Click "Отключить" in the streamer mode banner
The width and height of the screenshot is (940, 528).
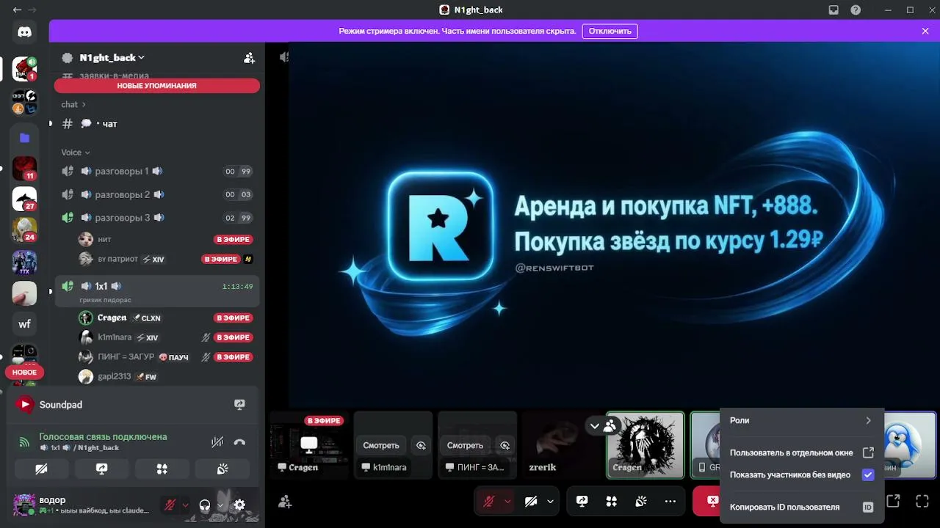[610, 32]
